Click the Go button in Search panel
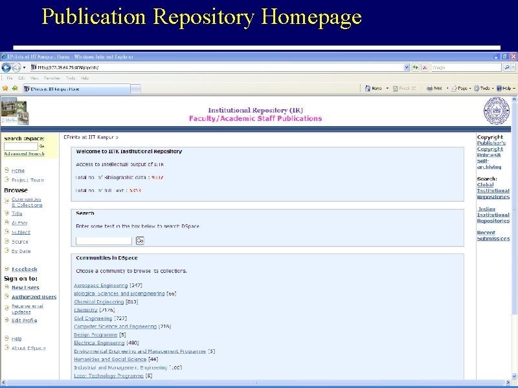The height and width of the screenshot is (388, 518). click(x=140, y=241)
